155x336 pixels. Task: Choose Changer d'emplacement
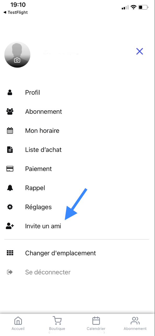tap(61, 253)
